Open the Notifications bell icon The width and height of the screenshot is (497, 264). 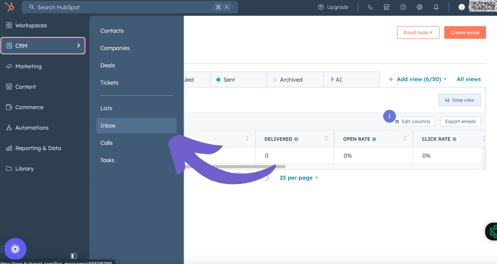pos(436,7)
